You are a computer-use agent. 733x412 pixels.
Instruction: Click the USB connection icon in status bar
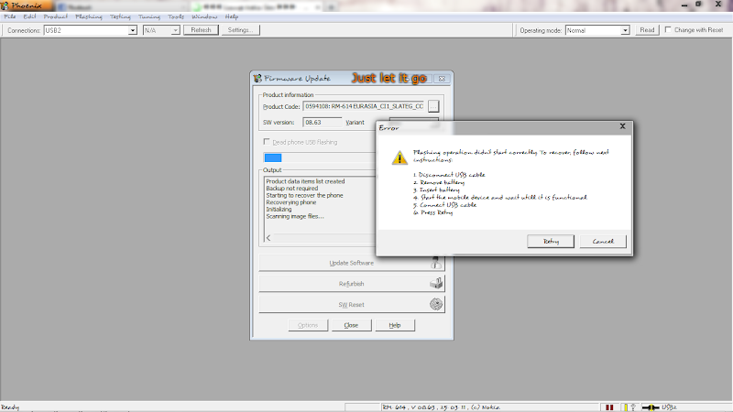[x=651, y=407]
